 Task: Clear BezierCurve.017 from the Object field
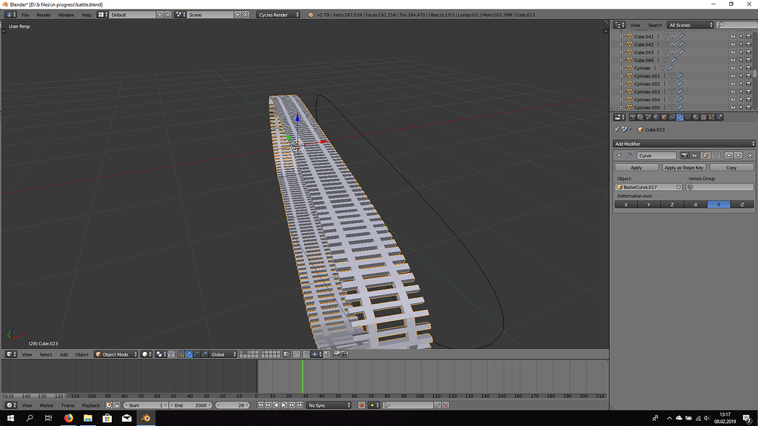(678, 187)
